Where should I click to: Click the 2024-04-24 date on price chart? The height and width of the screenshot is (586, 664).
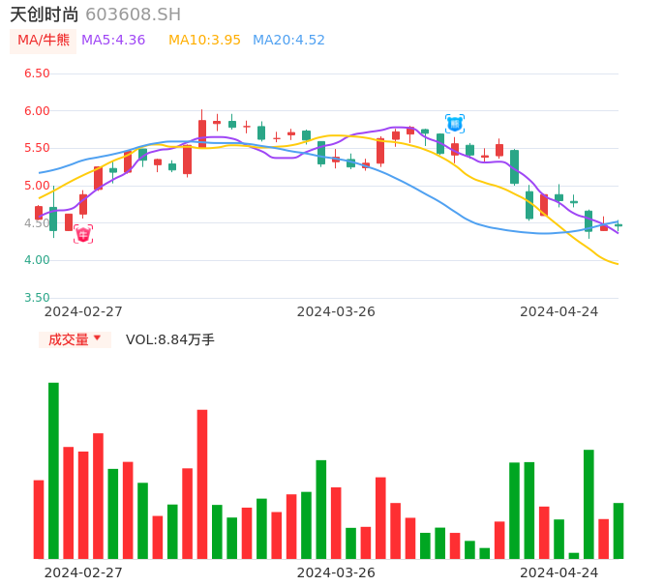pyautogui.click(x=559, y=311)
